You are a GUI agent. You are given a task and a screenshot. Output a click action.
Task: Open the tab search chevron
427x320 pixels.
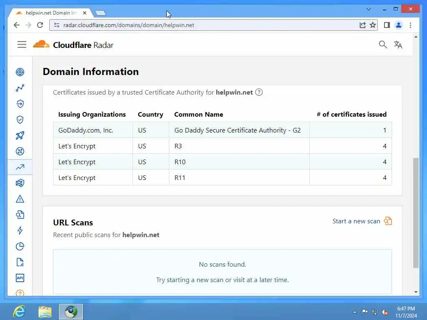369,9
